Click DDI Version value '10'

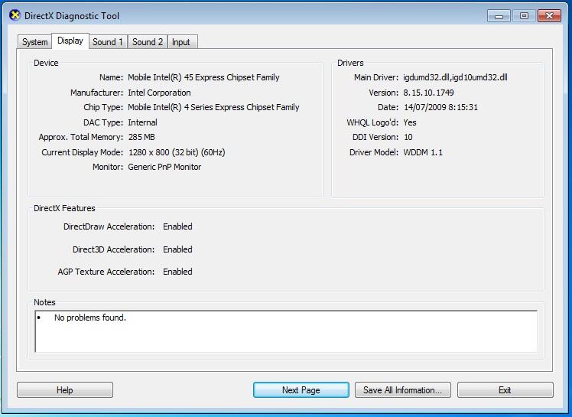408,137
